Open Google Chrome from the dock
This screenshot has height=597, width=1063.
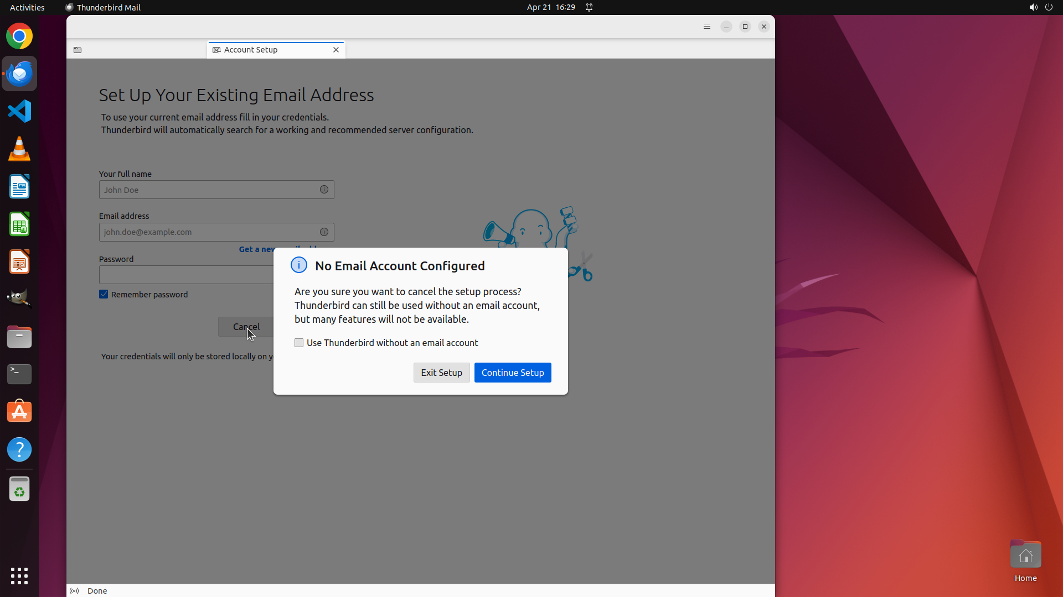[x=19, y=36]
